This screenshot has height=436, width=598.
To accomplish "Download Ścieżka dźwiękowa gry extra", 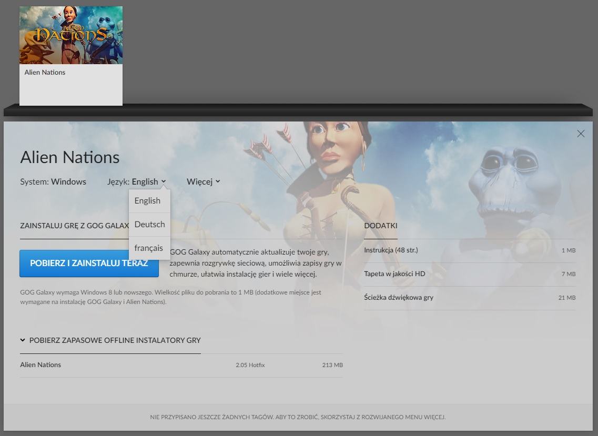I will coord(470,298).
